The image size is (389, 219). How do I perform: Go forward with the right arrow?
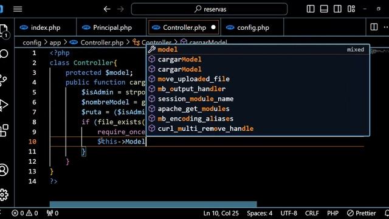120,9
